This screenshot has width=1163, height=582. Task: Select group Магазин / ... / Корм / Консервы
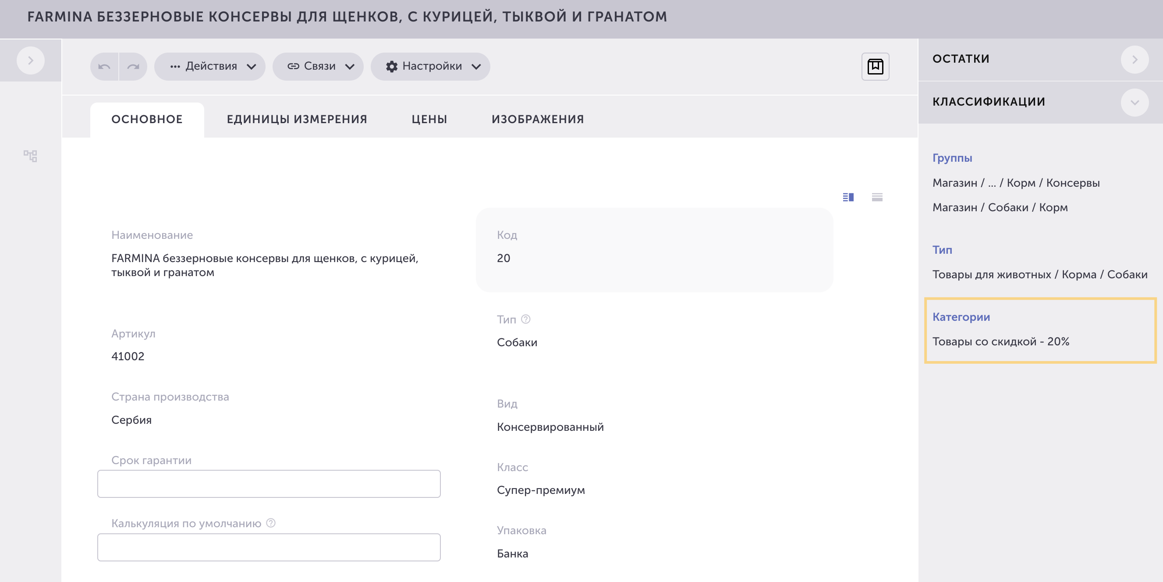pos(1016,183)
